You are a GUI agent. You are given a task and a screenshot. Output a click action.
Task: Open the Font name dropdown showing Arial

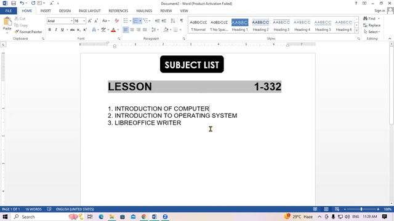[71, 21]
